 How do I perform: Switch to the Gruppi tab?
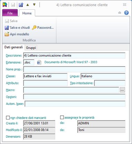coord(31,48)
